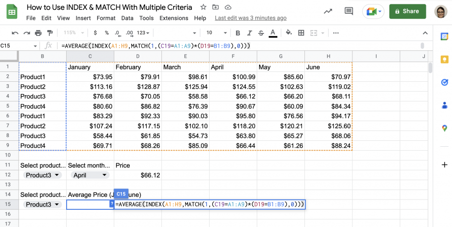Open the Edit menu
The height and width of the screenshot is (227, 452).
click(46, 18)
